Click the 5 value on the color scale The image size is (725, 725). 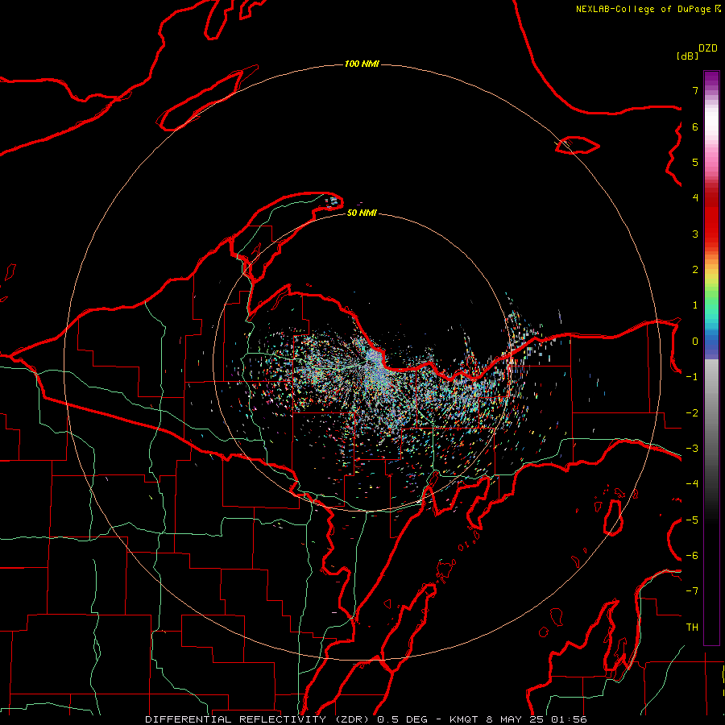695,162
